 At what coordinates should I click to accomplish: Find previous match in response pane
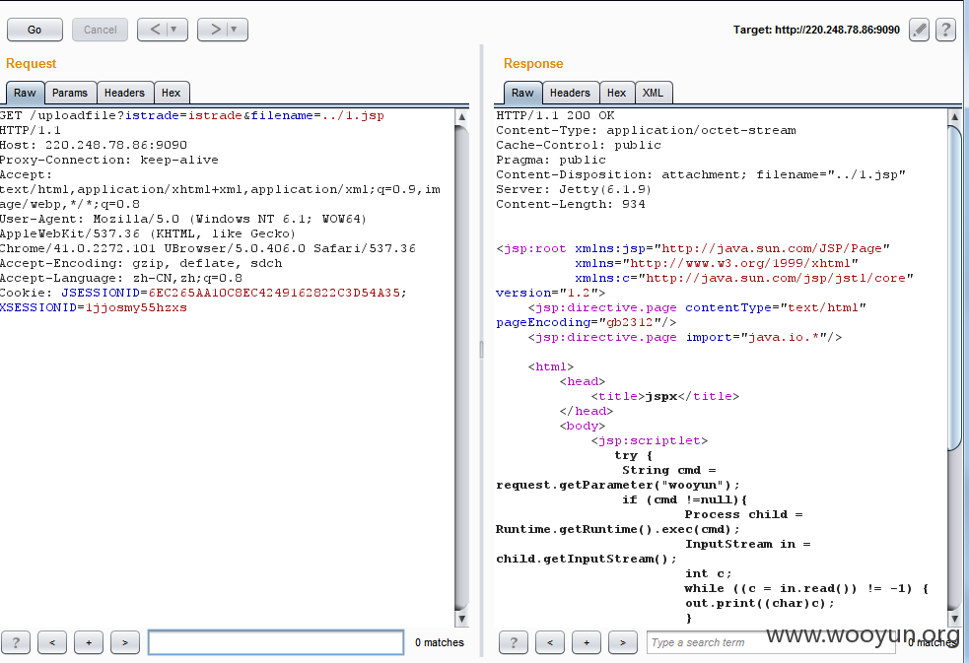coord(550,642)
